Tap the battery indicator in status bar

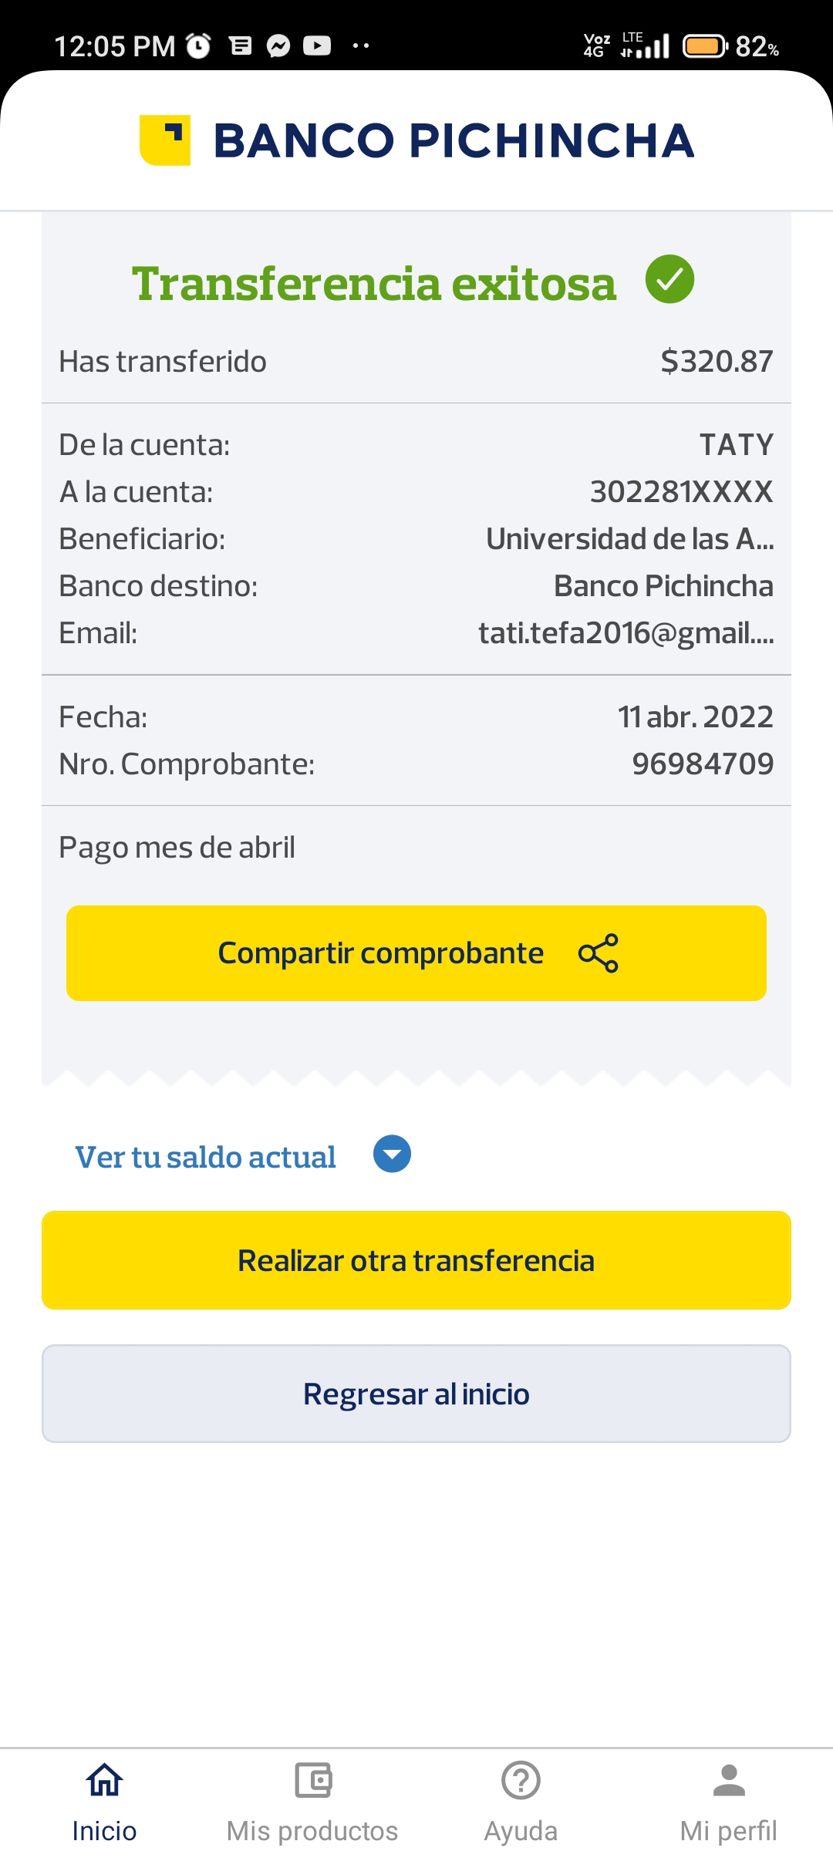[x=705, y=46]
